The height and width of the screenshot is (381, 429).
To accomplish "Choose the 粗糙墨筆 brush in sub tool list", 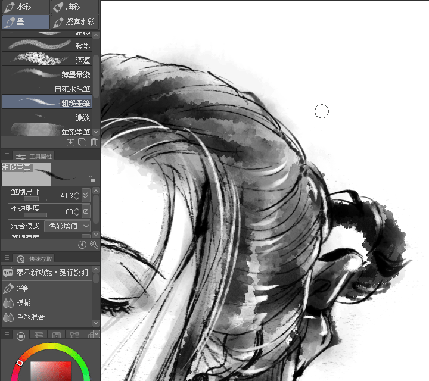I will point(46,102).
